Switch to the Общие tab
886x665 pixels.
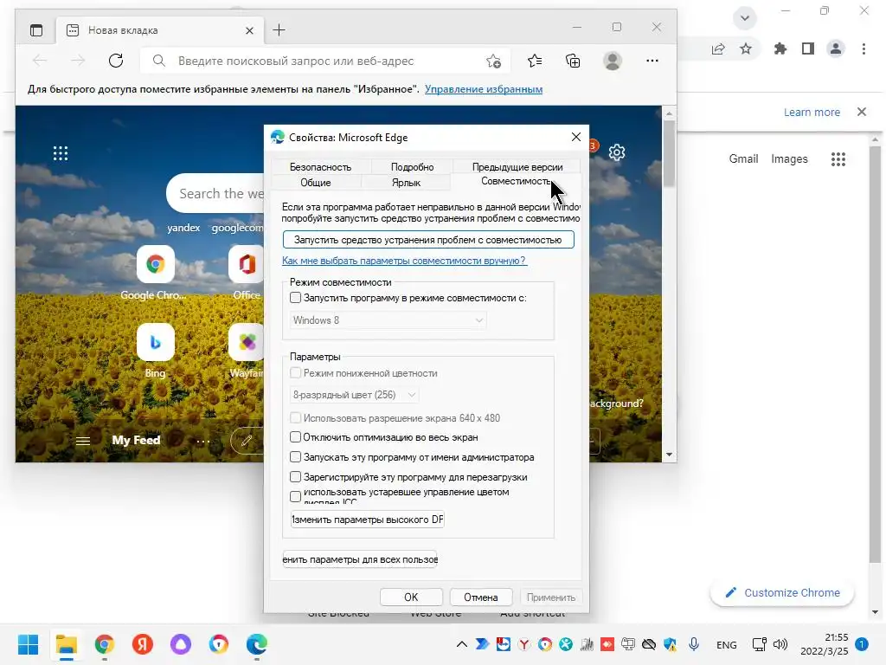pyautogui.click(x=315, y=183)
